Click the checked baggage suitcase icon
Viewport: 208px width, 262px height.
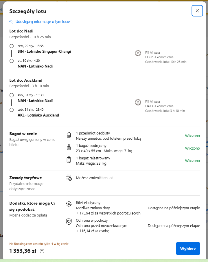point(69,160)
